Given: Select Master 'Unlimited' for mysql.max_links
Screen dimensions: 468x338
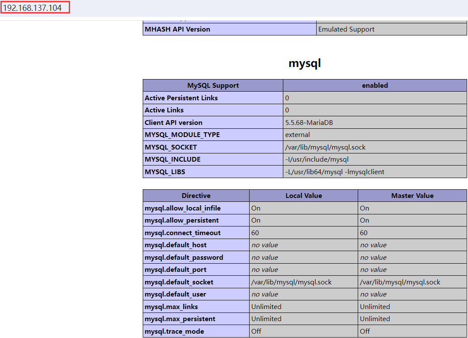Looking at the screenshot, I should coord(413,307).
